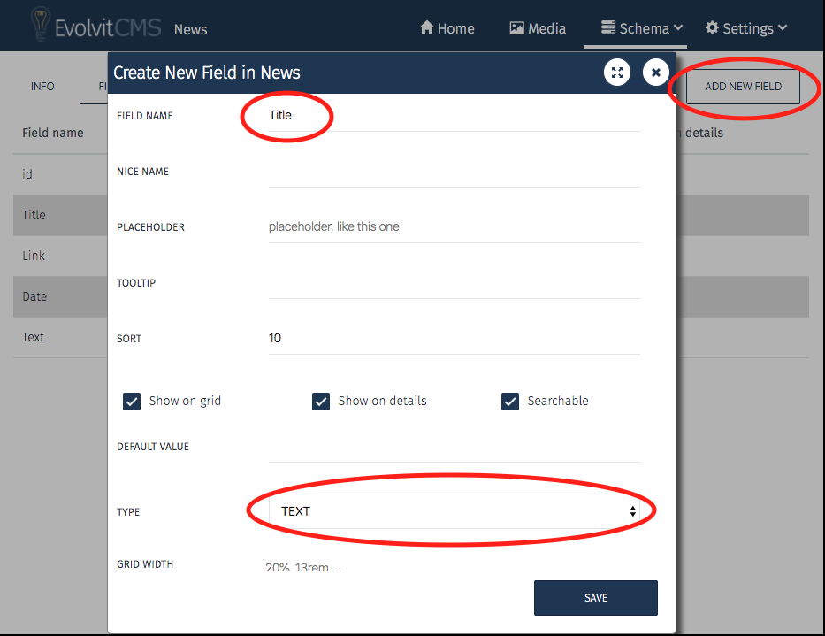The width and height of the screenshot is (825, 636).
Task: Click the ADD NEW FIELD button
Action: click(743, 87)
